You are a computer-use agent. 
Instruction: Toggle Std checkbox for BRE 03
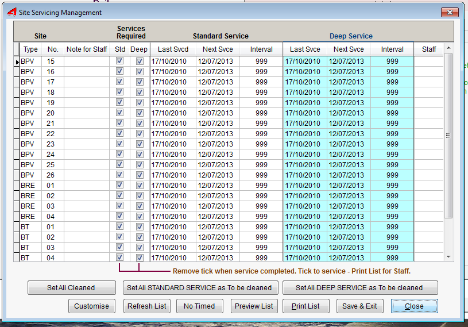(119, 206)
